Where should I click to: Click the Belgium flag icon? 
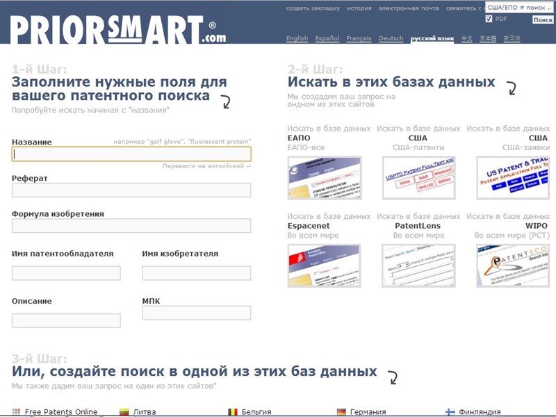[x=233, y=411]
